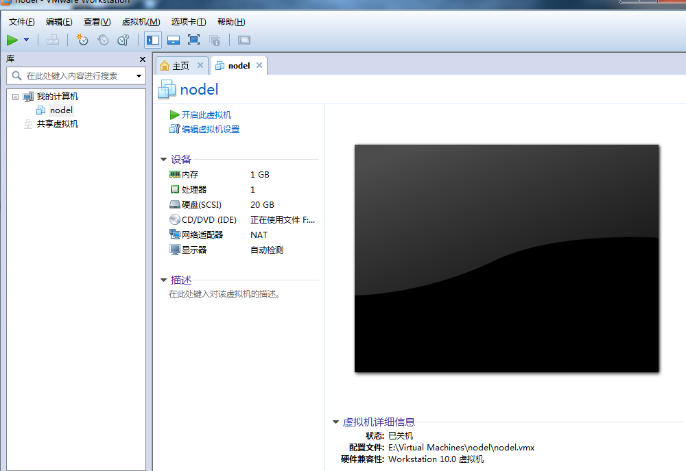Toggle the thumbnail bar view icon
686x471 pixels.
(174, 40)
